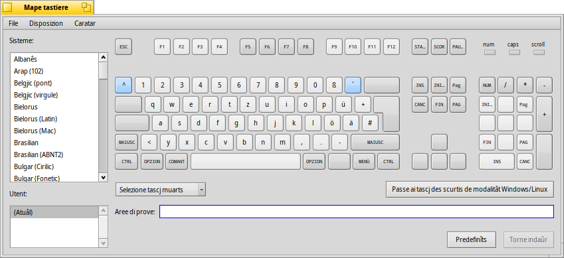Click the F5 key
The image size is (564, 258).
(x=248, y=46)
